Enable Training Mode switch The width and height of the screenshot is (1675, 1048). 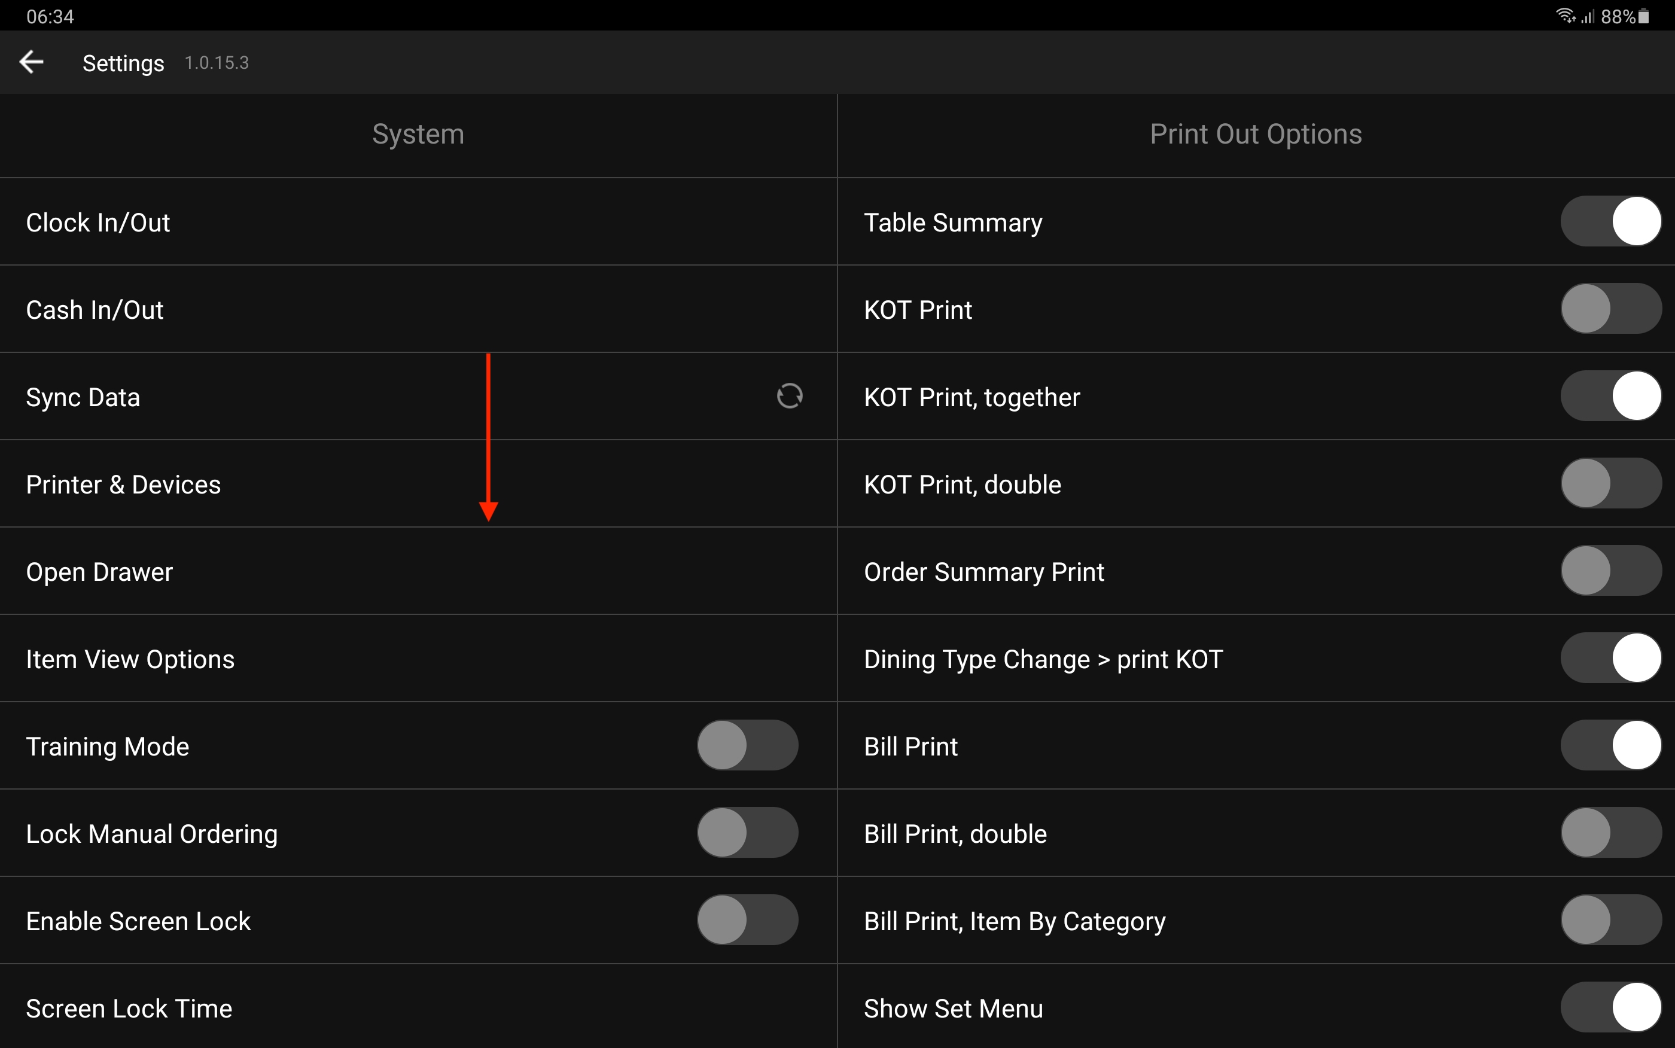click(x=747, y=746)
